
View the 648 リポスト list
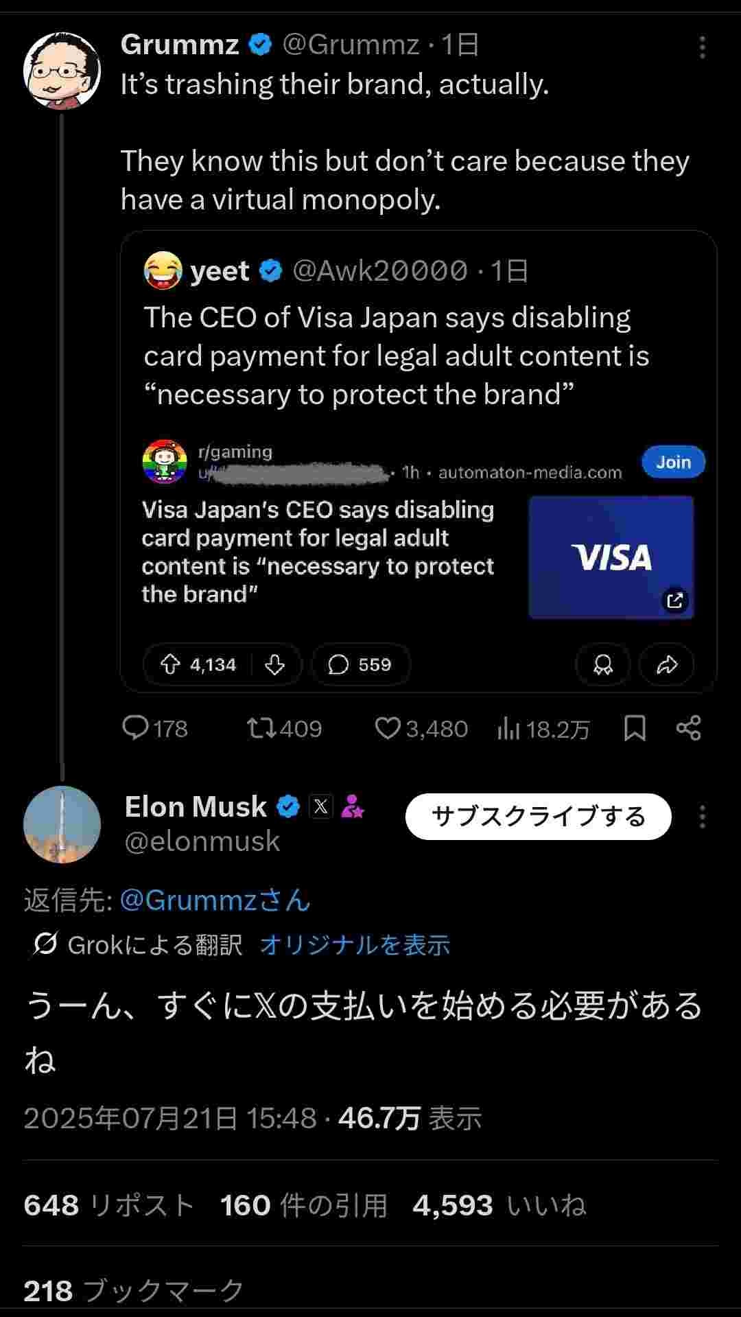108,1205
